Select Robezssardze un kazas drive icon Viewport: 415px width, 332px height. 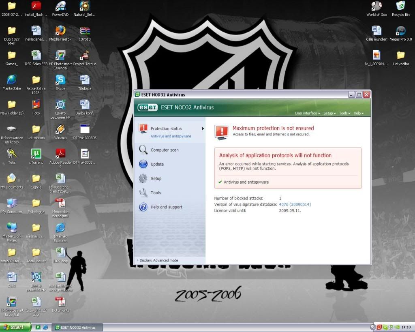click(x=12, y=134)
